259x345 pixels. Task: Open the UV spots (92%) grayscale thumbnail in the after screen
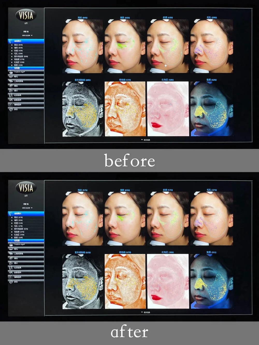pos(83,281)
